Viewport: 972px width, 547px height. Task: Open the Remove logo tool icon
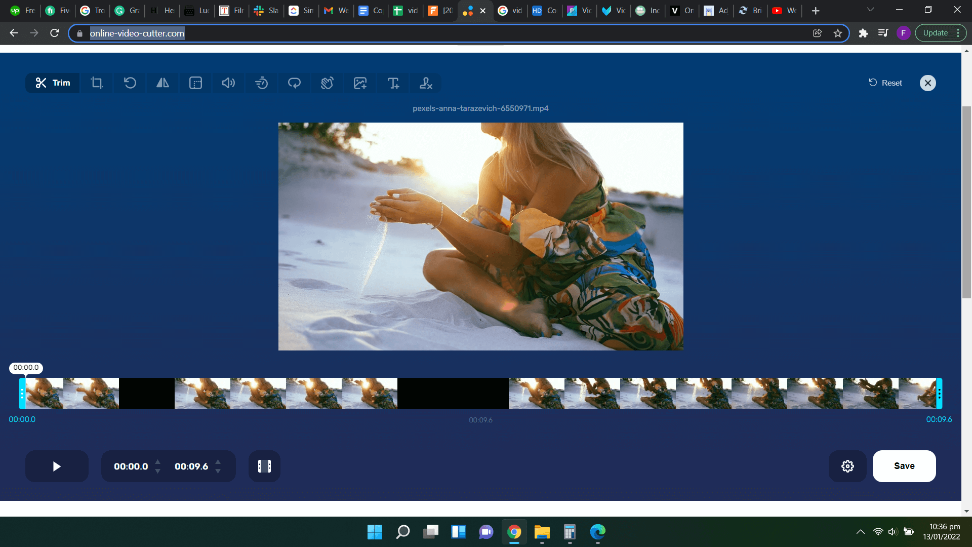[x=426, y=83]
